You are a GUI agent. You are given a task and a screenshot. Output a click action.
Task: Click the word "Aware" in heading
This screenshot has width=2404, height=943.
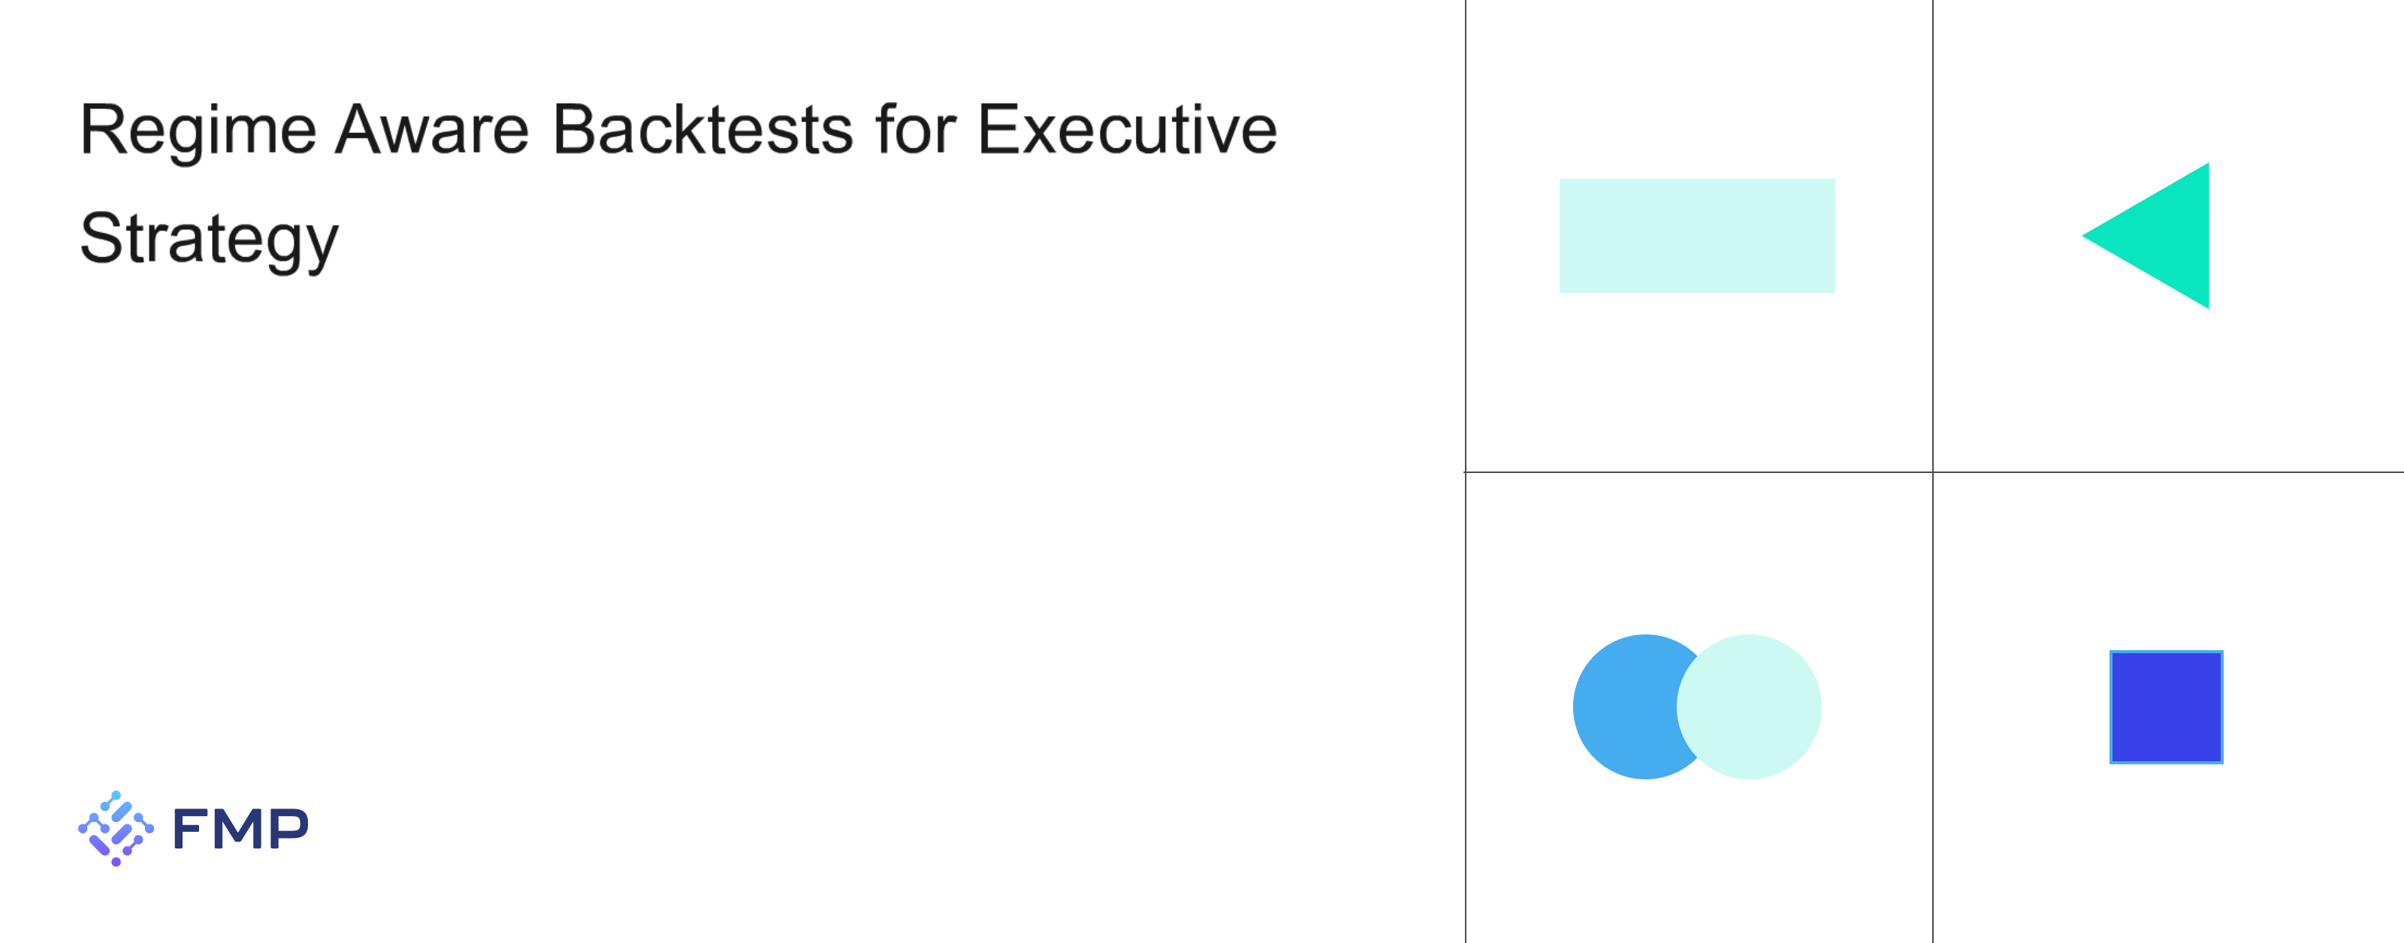[432, 130]
